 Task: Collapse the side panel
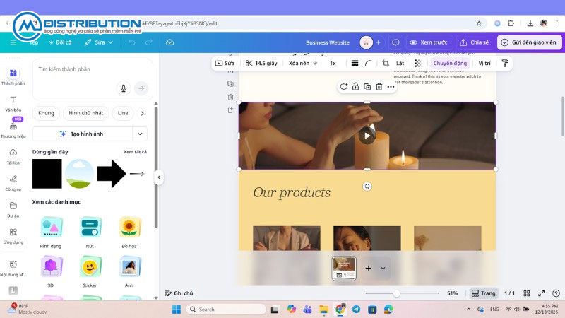coord(159,177)
